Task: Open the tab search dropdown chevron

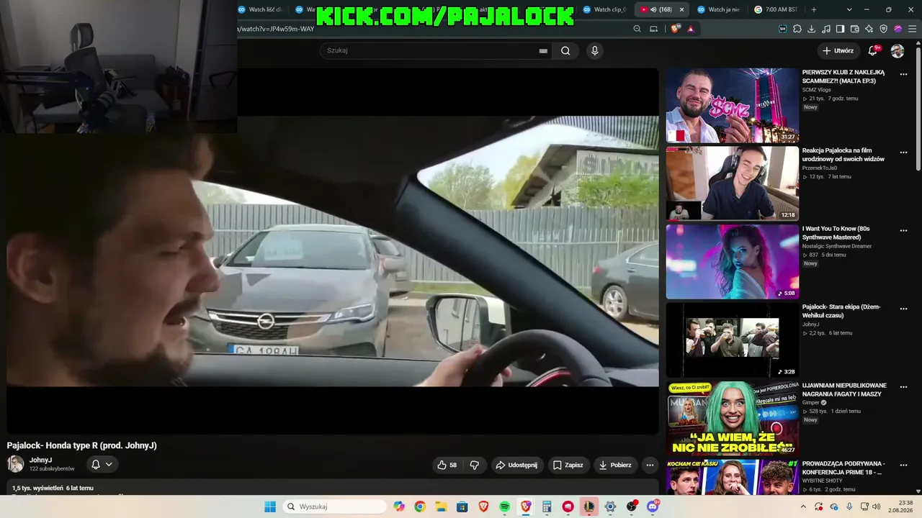Action: pyautogui.click(x=849, y=9)
